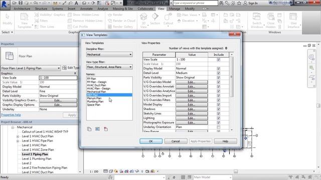321x180 pixels.
Task: Uncheck Include for Display Model
Action: 219,68
